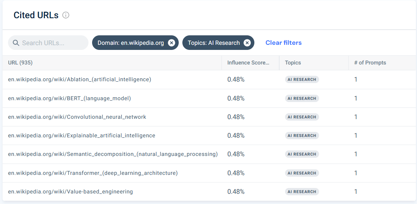Remove the Domain en.wikipedia.org filter

click(x=171, y=43)
